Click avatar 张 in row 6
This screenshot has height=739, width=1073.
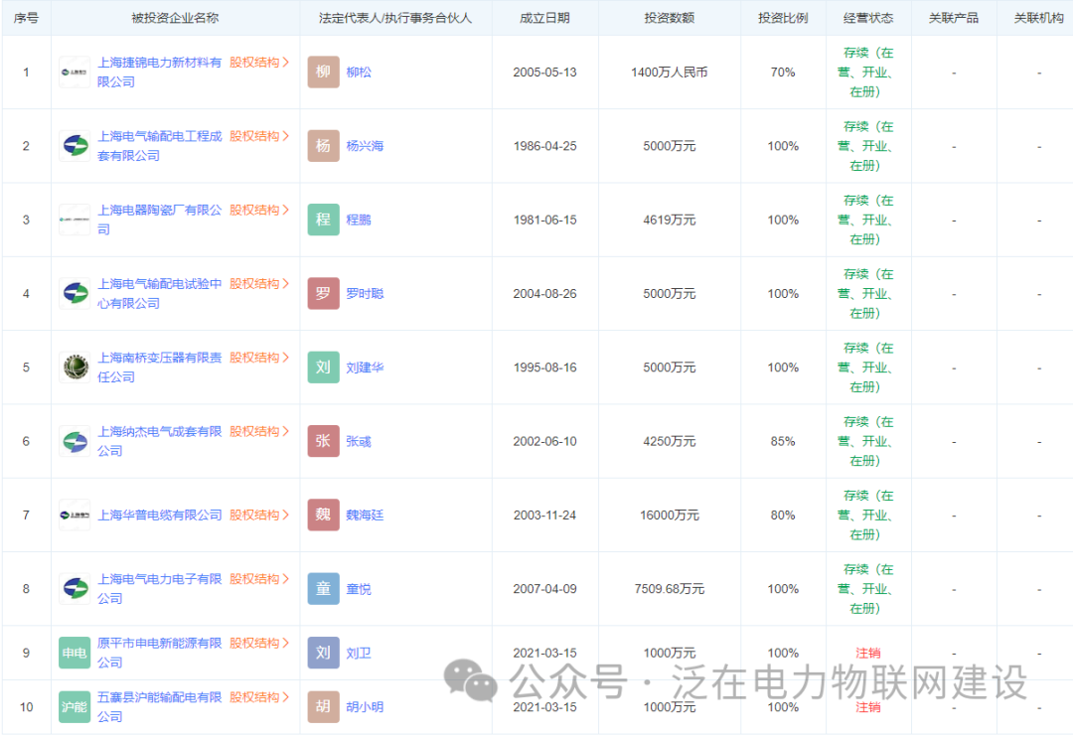(x=323, y=441)
